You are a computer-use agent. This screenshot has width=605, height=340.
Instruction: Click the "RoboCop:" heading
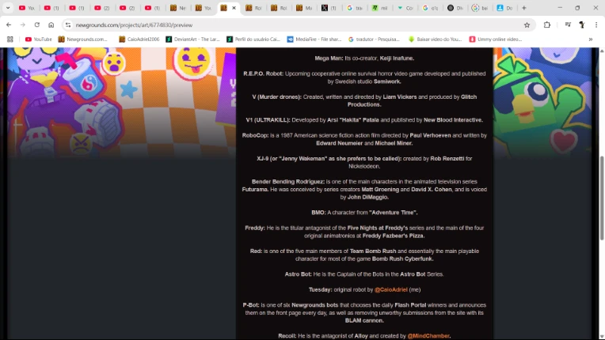255,135
